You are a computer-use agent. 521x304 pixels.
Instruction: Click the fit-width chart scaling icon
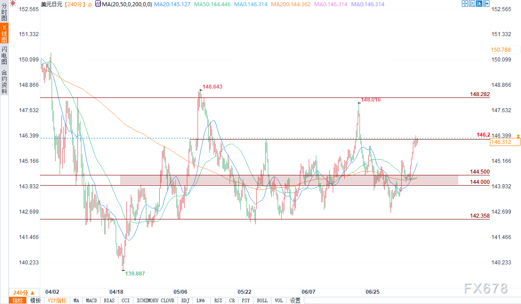coord(473,4)
